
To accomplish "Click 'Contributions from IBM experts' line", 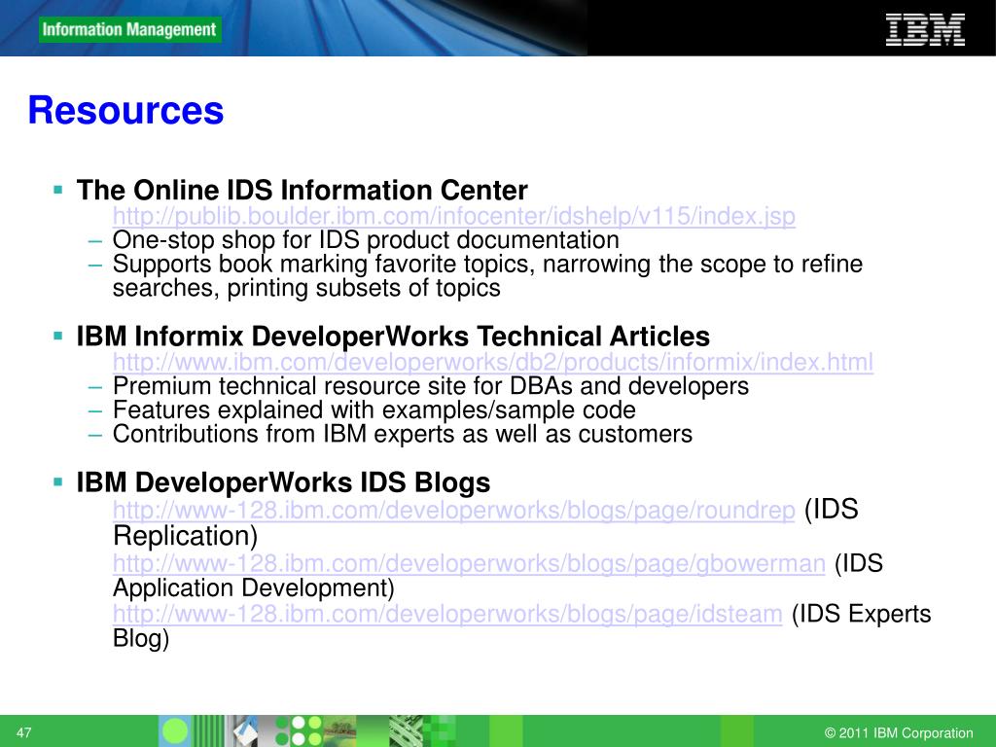I will pyautogui.click(x=402, y=435).
